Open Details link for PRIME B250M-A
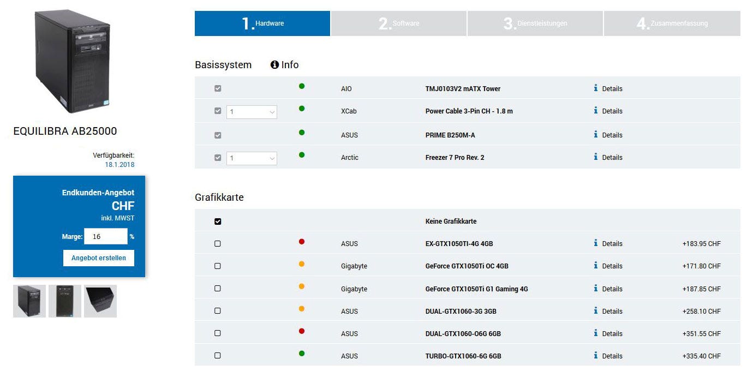This screenshot has width=753, height=371. [612, 135]
